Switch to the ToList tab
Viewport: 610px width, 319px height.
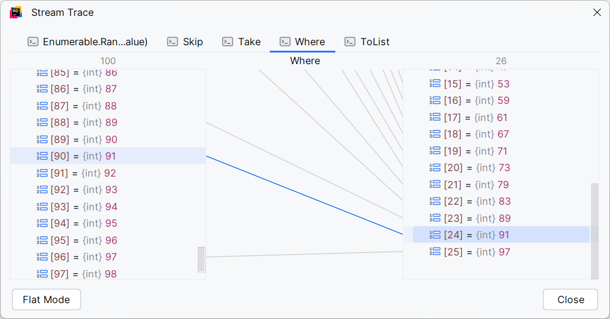pyautogui.click(x=374, y=42)
